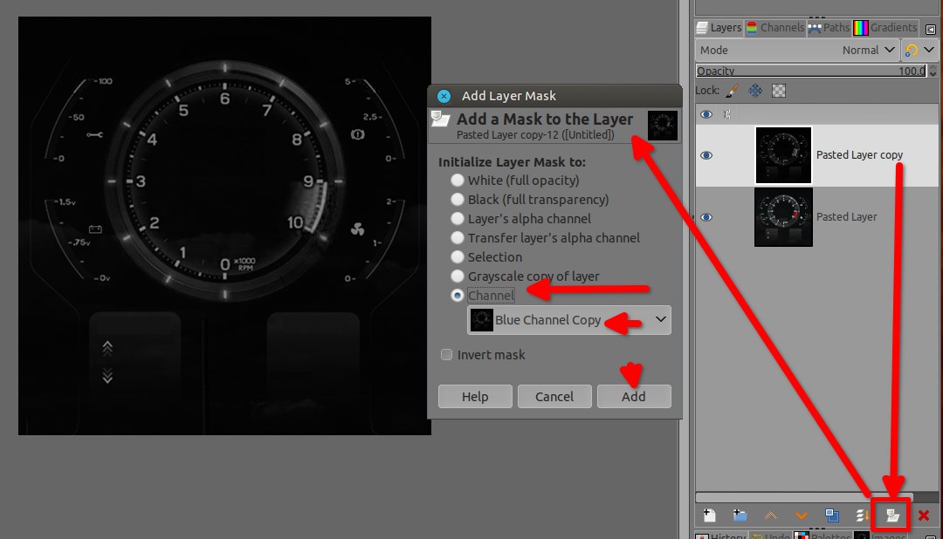
Task: Adjust the opacity spinner arrows
Action: tap(933, 71)
